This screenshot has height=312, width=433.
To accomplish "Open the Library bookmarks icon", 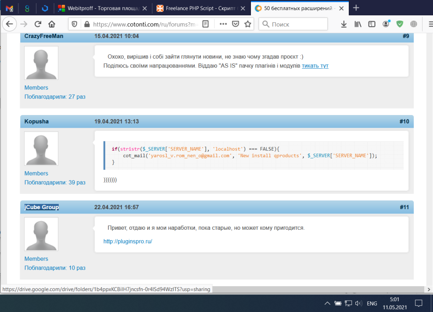I will pos(358,24).
